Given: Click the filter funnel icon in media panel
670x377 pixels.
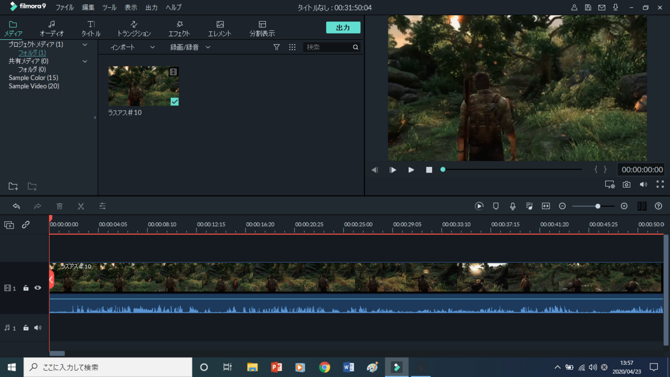Looking at the screenshot, I should [x=276, y=47].
